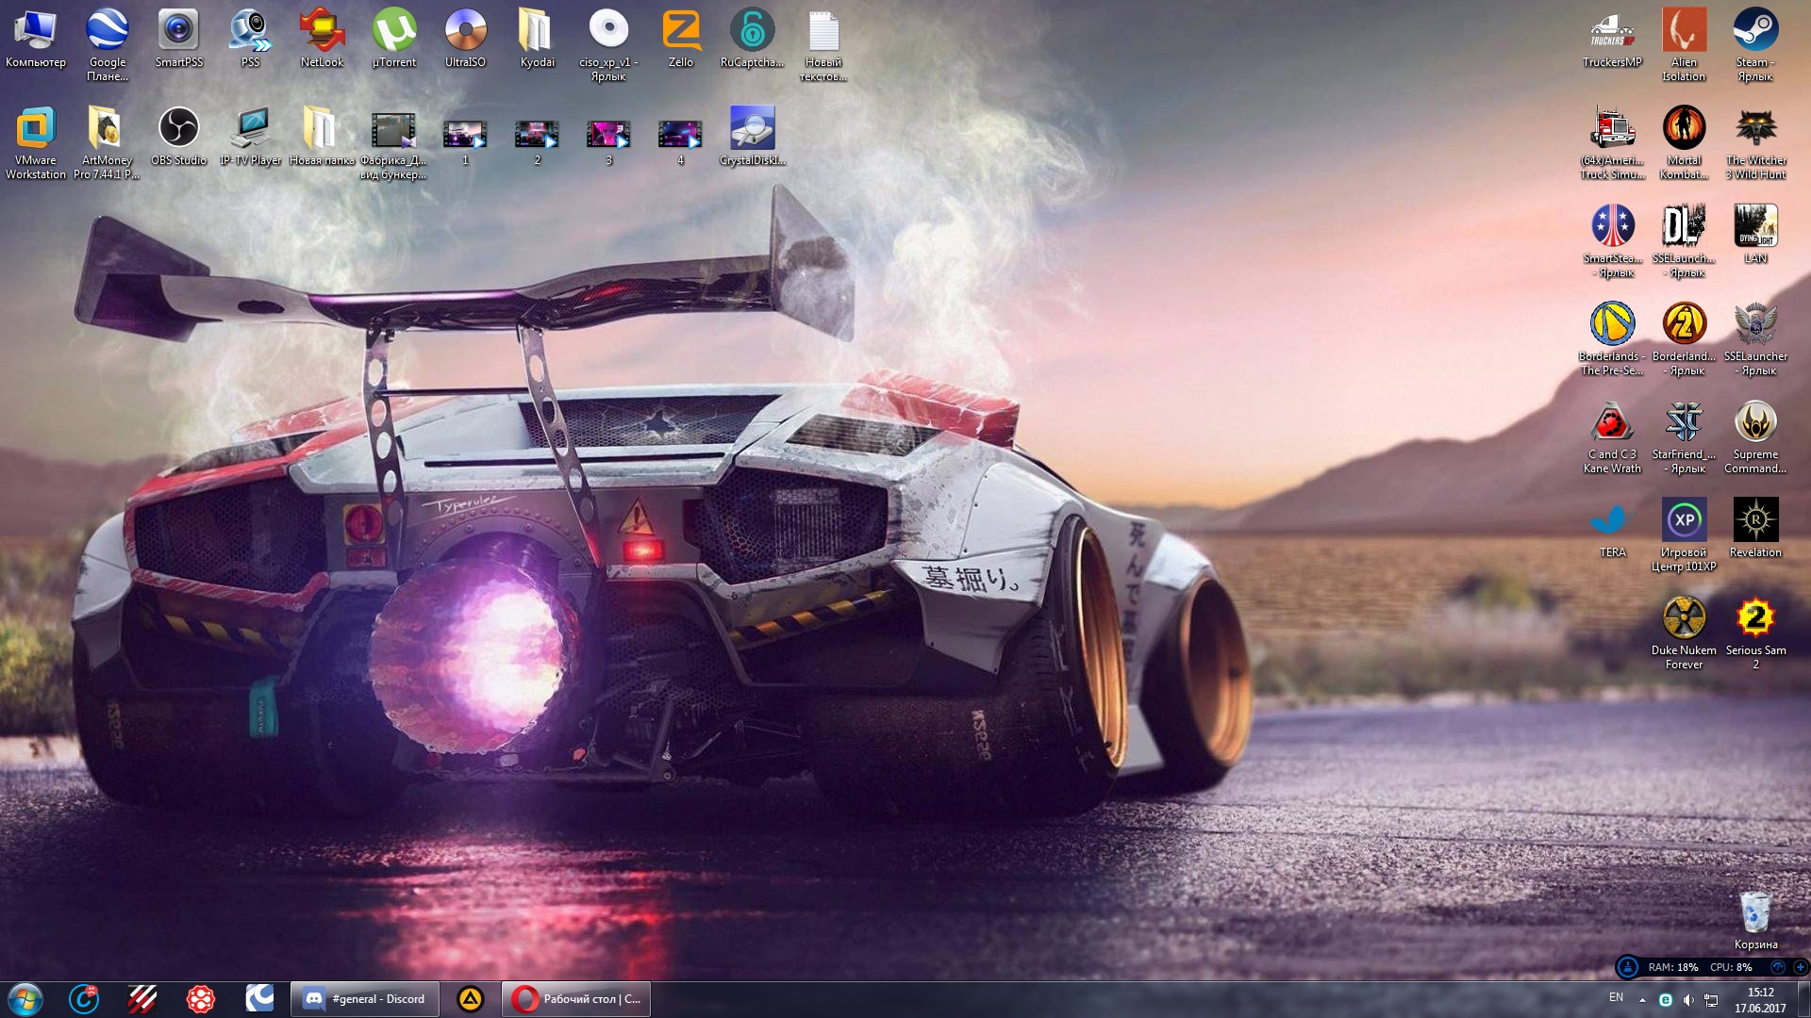The height and width of the screenshot is (1018, 1811).
Task: Switch to the Opera Рабочий стол window
Action: [576, 998]
